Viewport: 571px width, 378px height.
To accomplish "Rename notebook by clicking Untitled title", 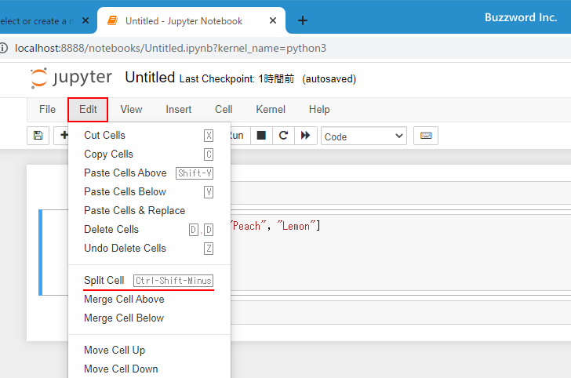I will [x=150, y=78].
